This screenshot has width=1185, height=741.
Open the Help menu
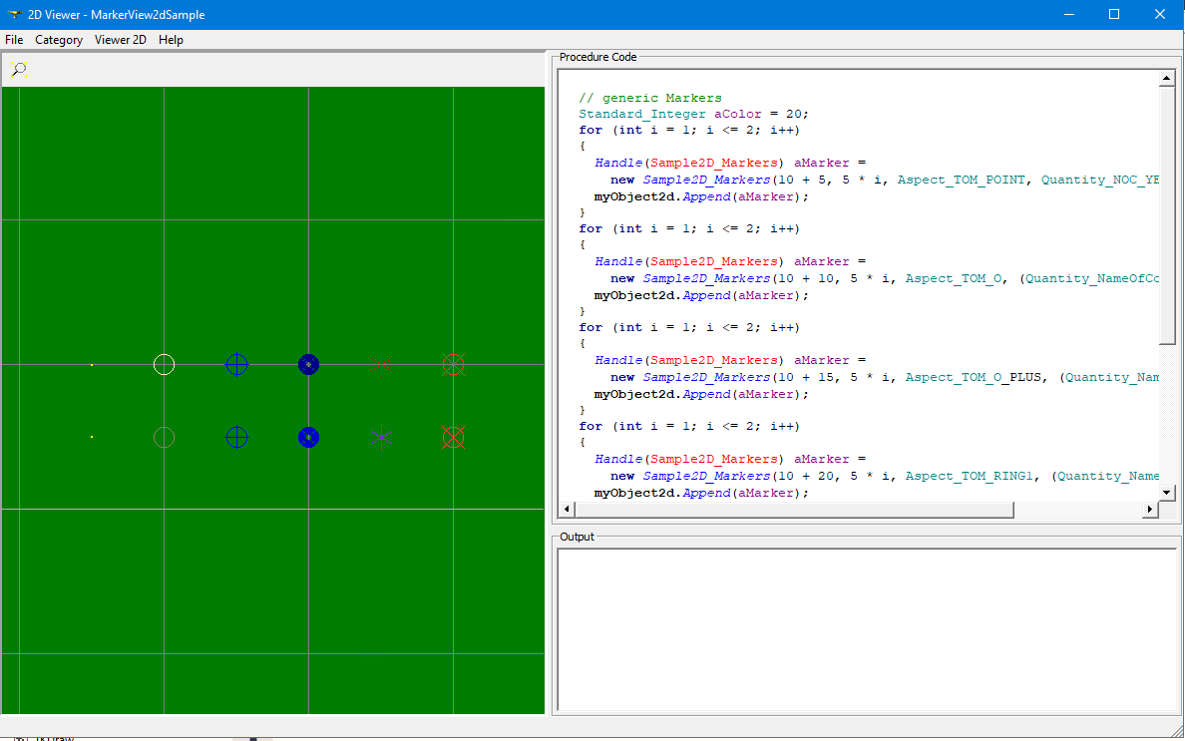[171, 40]
